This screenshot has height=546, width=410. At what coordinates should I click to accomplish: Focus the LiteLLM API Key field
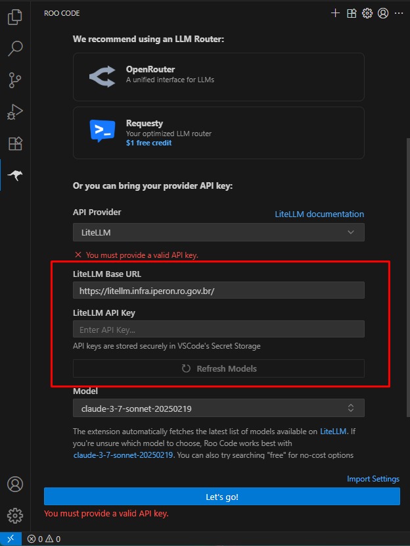[218, 329]
